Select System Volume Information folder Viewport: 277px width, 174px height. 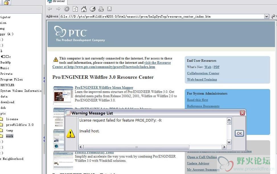pyautogui.click(x=21, y=91)
